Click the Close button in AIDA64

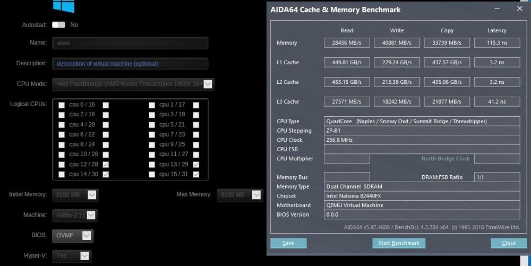(509, 243)
